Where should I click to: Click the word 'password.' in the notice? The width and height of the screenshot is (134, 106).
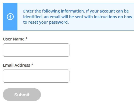click(x=59, y=22)
